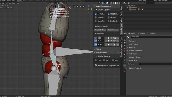
Task: Click select-arrow icon in DEF layer row
Action: click(x=109, y=38)
